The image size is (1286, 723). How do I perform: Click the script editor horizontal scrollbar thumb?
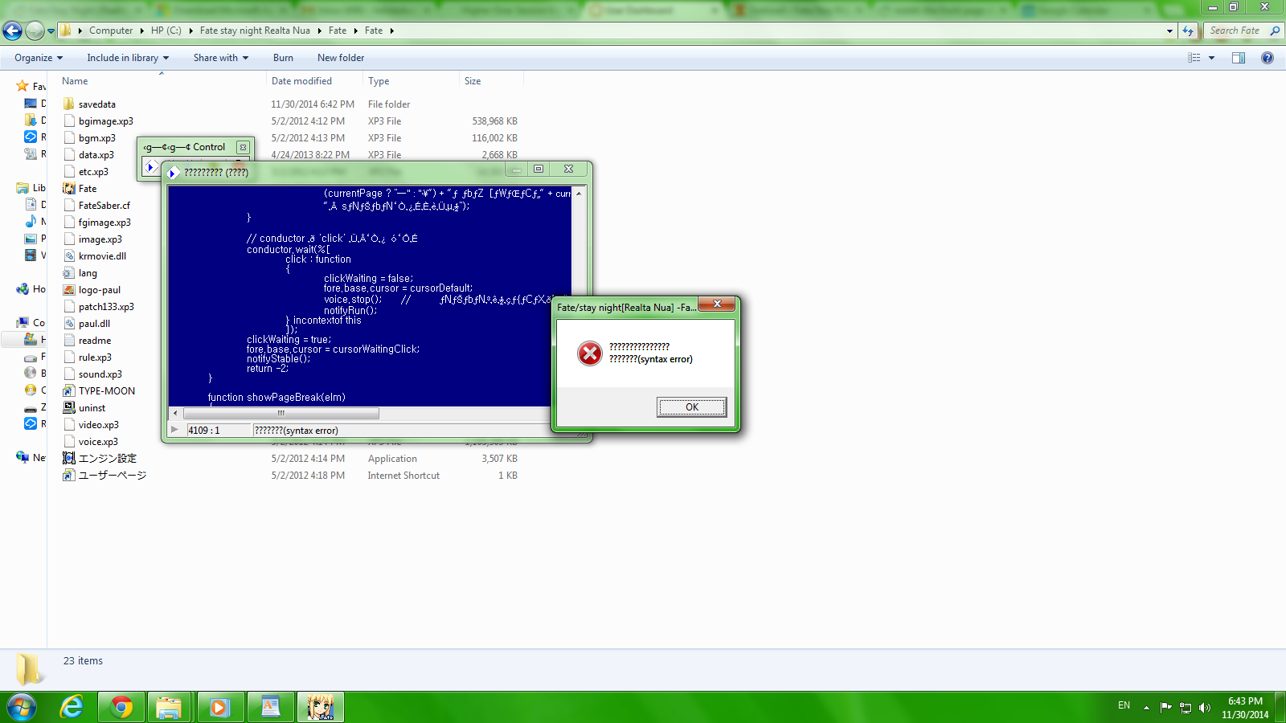coord(281,413)
